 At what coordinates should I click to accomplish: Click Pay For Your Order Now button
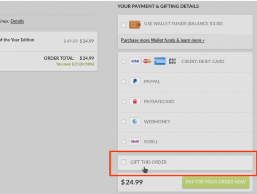point(216,182)
